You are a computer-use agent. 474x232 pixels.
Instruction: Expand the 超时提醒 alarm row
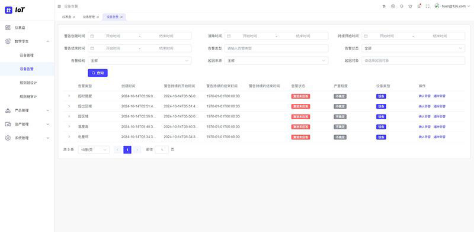(x=69, y=96)
